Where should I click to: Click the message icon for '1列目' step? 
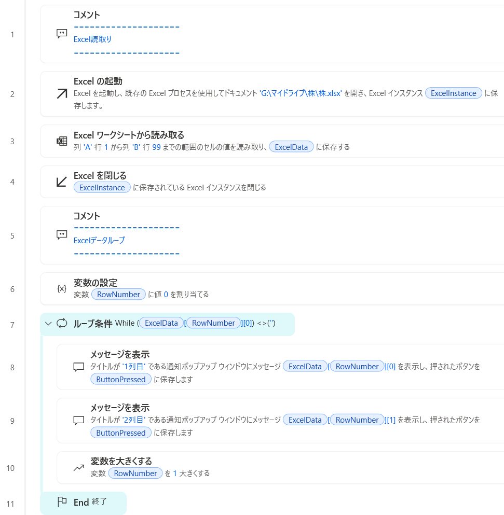[78, 367]
